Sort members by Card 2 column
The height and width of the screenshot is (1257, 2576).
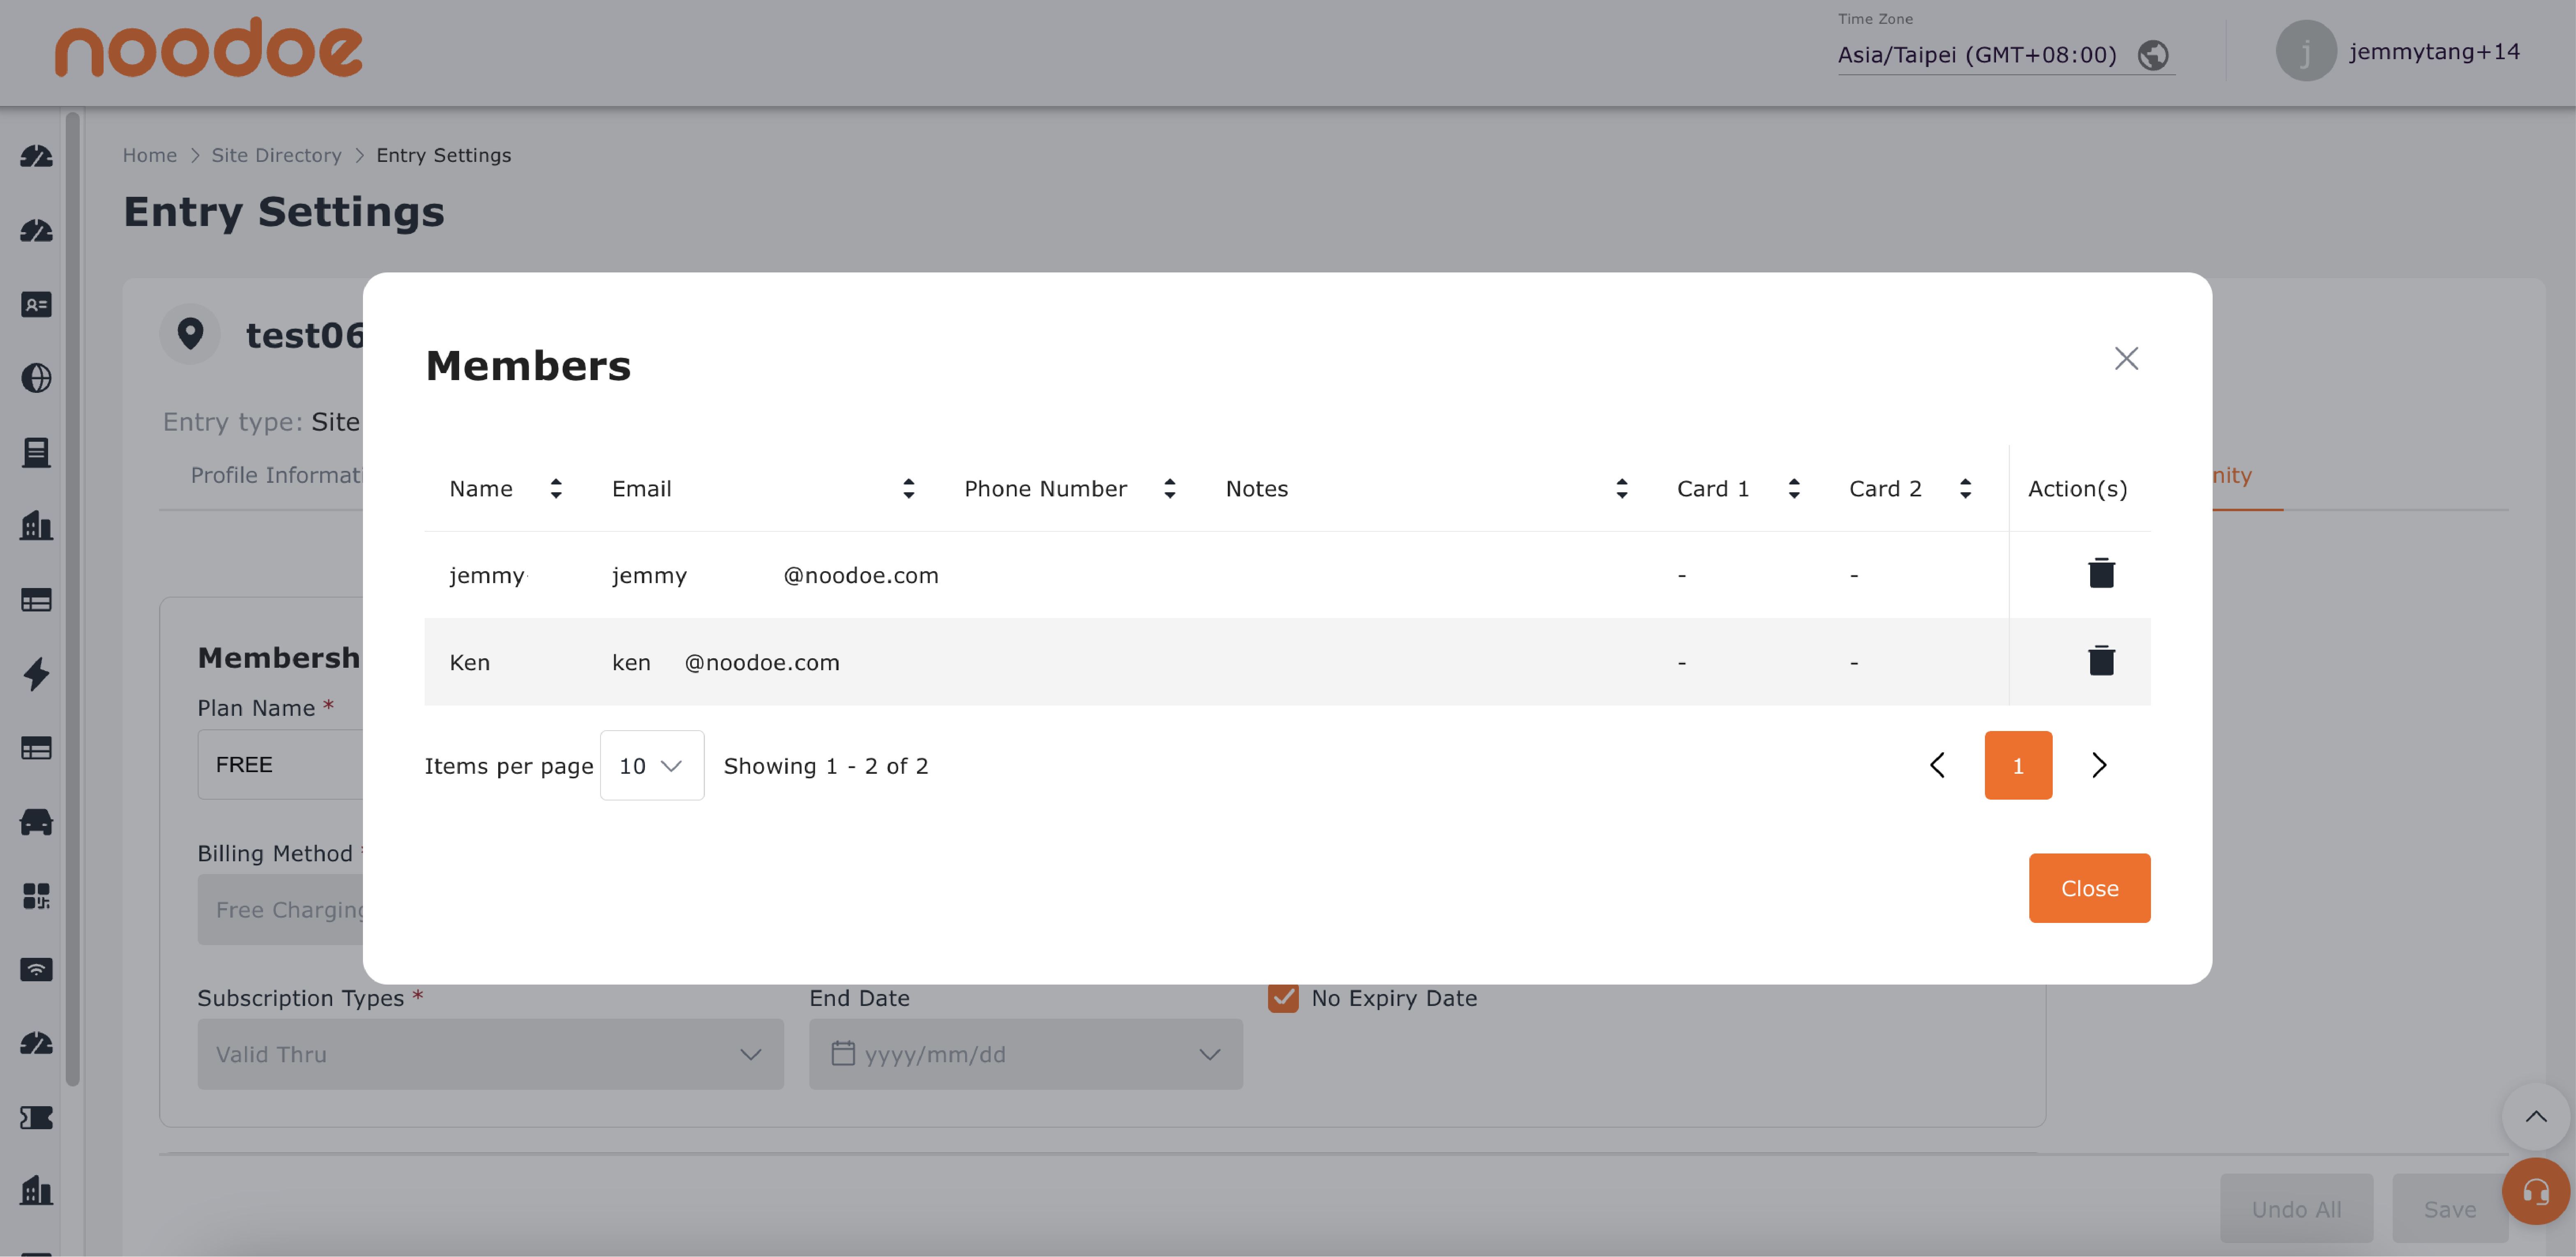coord(1965,489)
